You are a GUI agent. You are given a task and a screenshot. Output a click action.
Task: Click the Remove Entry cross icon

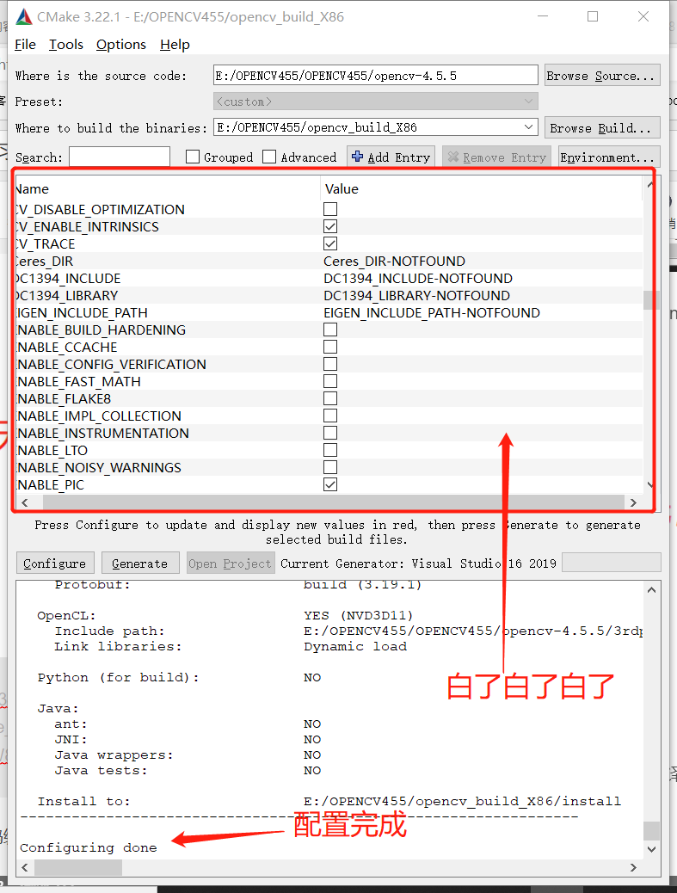[453, 157]
